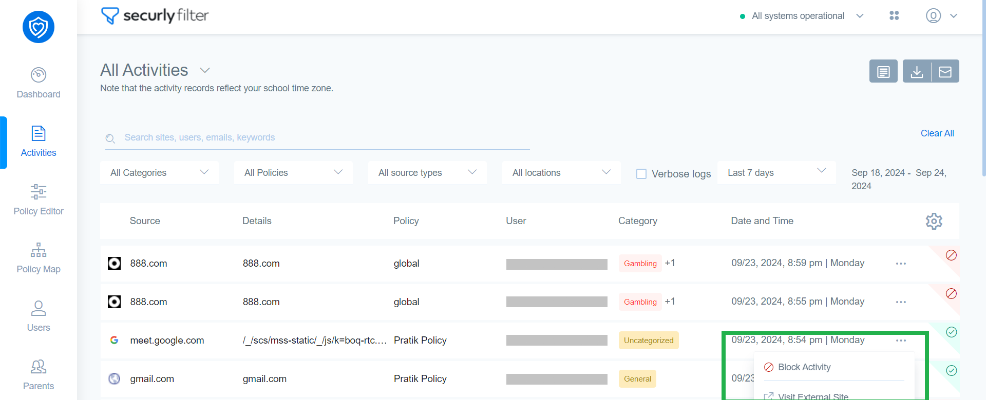The width and height of the screenshot is (986, 400).
Task: Expand the All Categories dropdown
Action: [159, 173]
